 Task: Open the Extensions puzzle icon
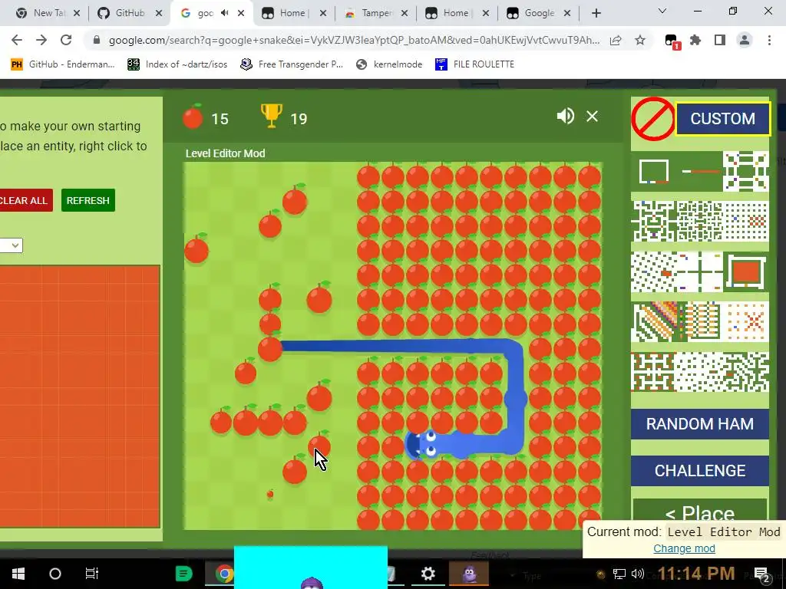click(695, 40)
